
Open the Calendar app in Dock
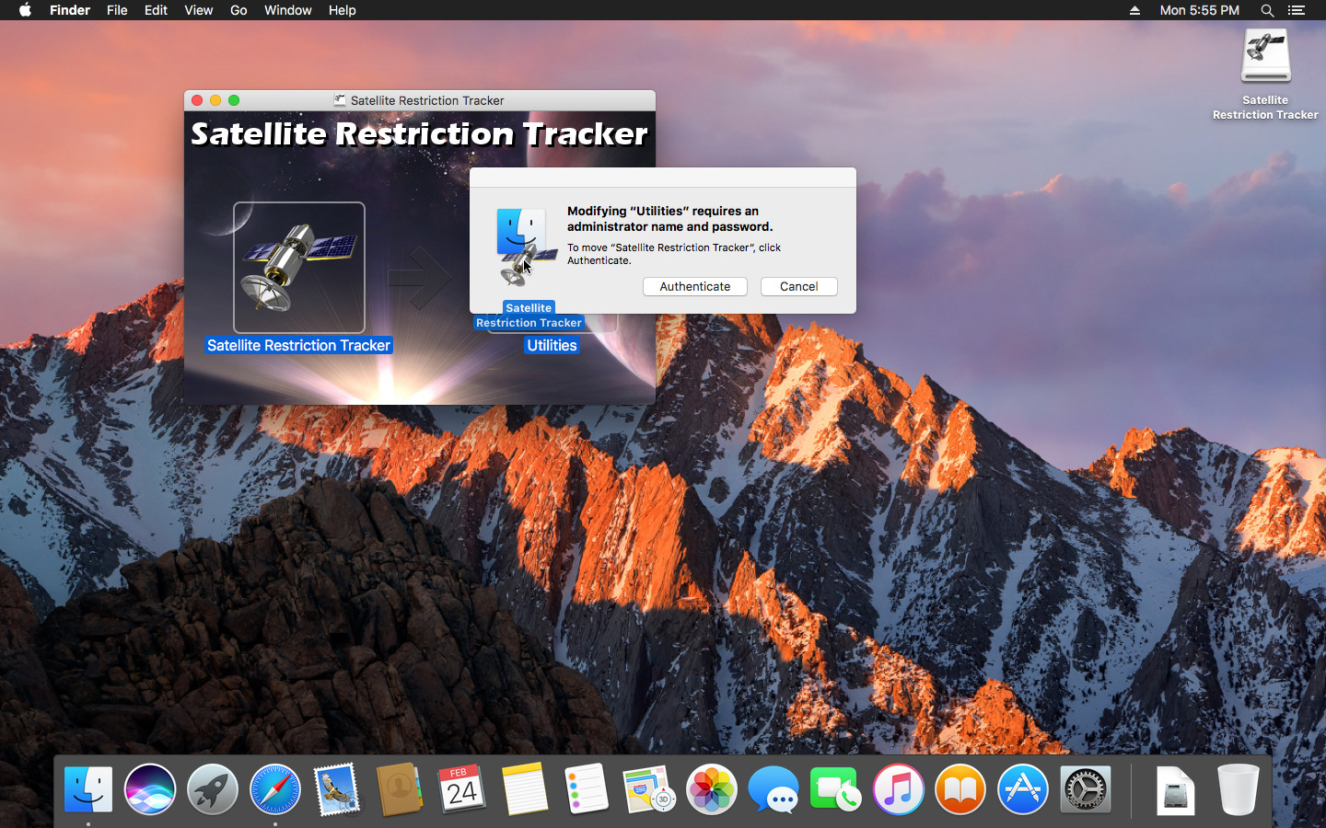pos(461,789)
